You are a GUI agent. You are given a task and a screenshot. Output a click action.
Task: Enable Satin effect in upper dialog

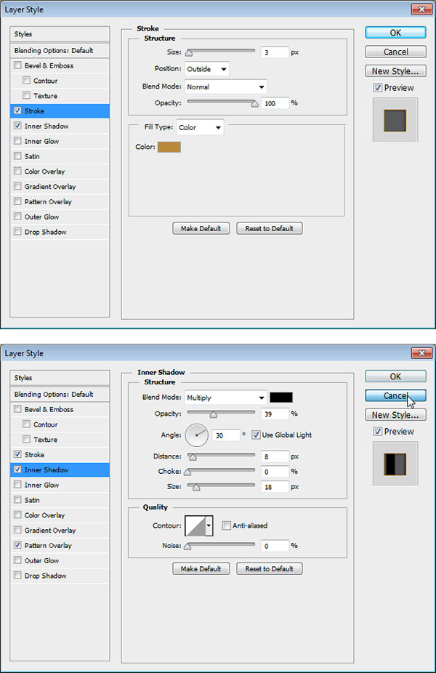(x=17, y=156)
